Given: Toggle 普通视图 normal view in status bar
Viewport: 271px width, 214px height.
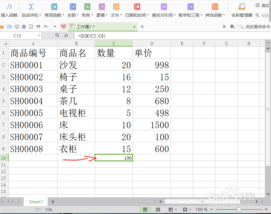Looking at the screenshot, I should (x=145, y=209).
